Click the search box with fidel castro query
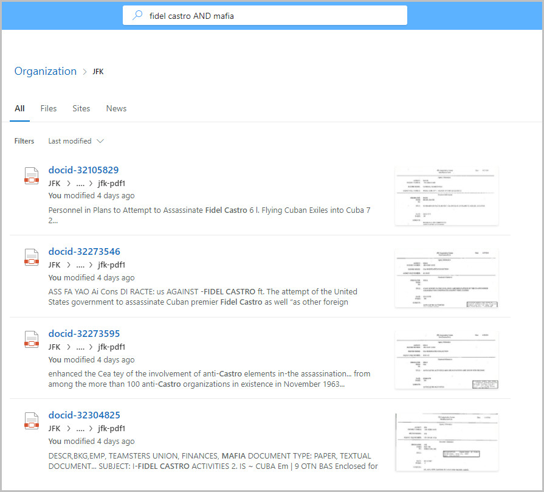 click(274, 16)
